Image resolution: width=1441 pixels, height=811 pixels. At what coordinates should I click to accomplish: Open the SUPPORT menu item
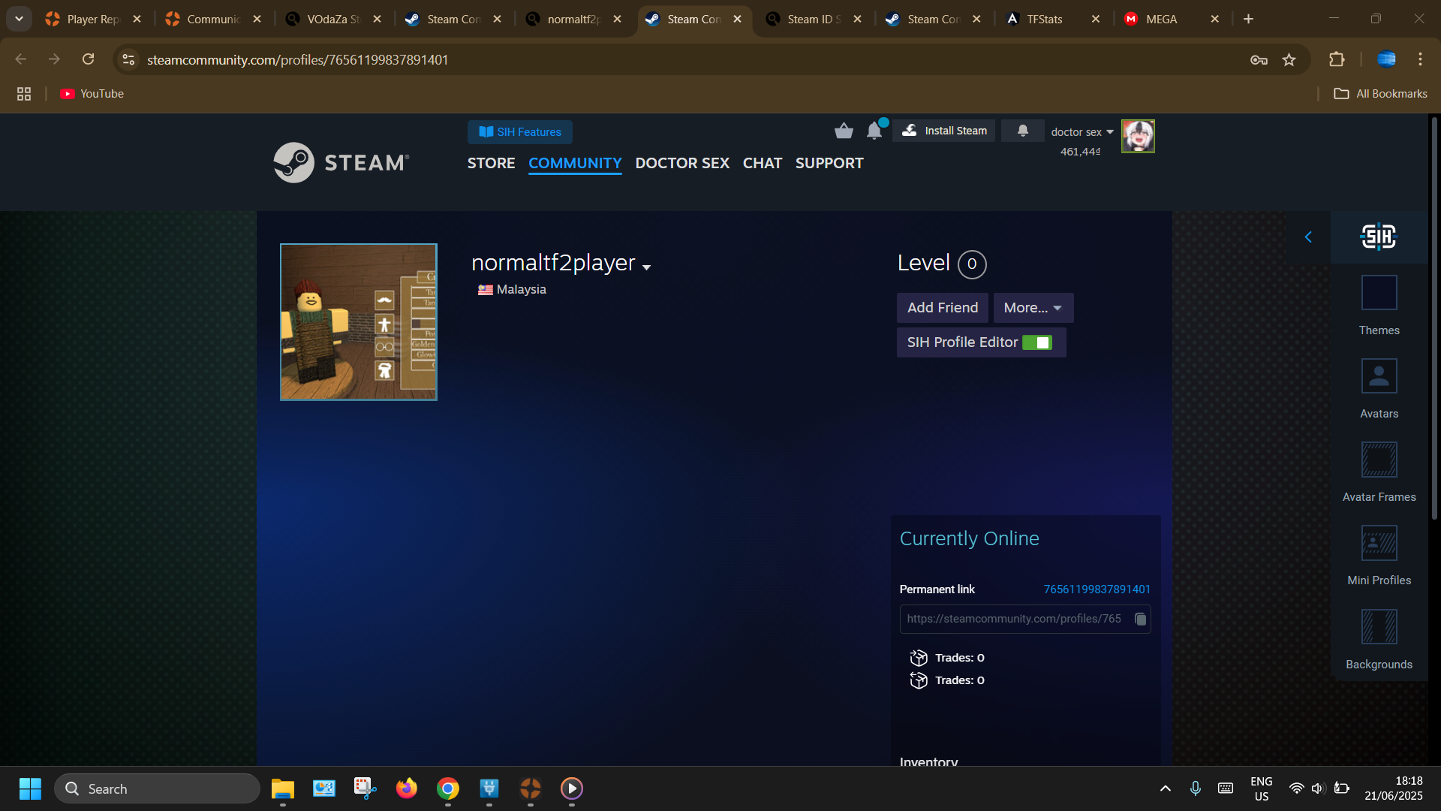(829, 163)
